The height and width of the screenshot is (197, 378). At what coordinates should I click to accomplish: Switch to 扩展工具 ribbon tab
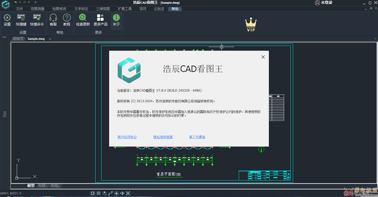point(125,9)
